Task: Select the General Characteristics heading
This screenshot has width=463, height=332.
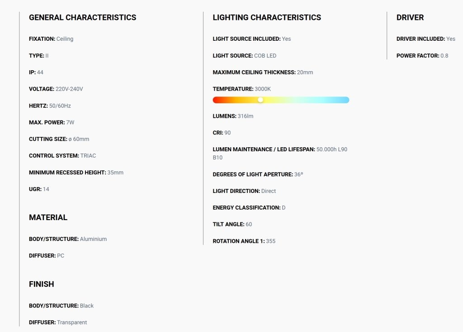Action: (82, 18)
